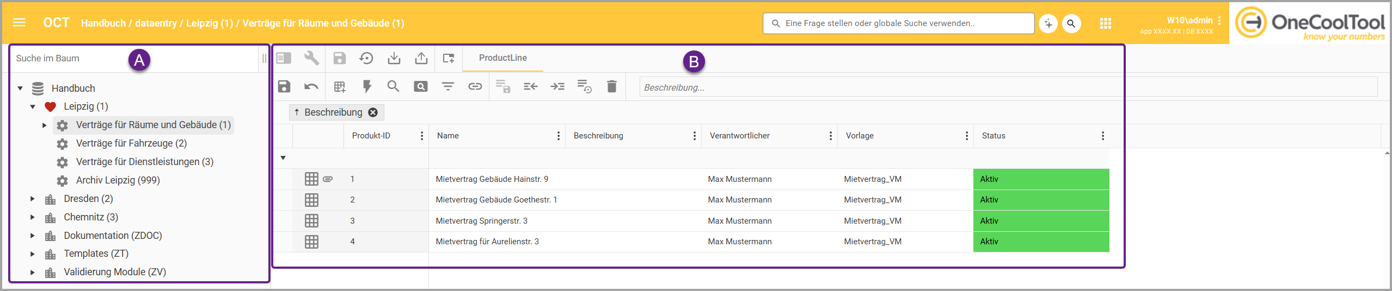Screen dimensions: 1392x291
Task: Toggle the hamburger navigation menu
Action: tap(19, 23)
